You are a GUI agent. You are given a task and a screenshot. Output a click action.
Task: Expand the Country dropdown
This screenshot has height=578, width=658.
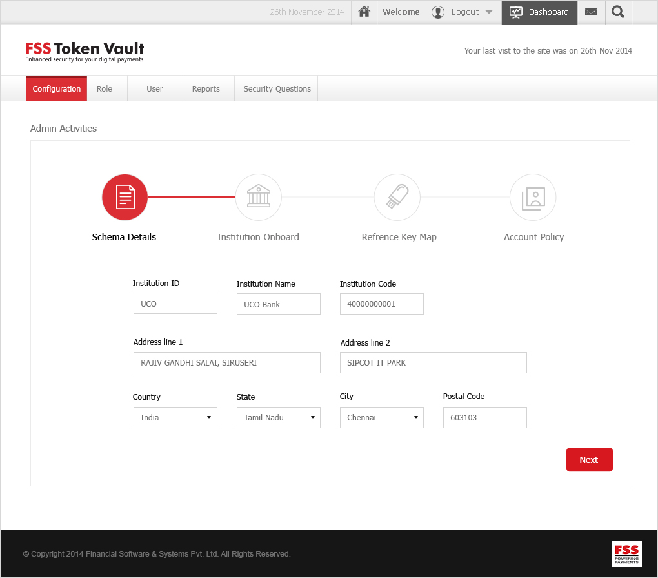[175, 417]
